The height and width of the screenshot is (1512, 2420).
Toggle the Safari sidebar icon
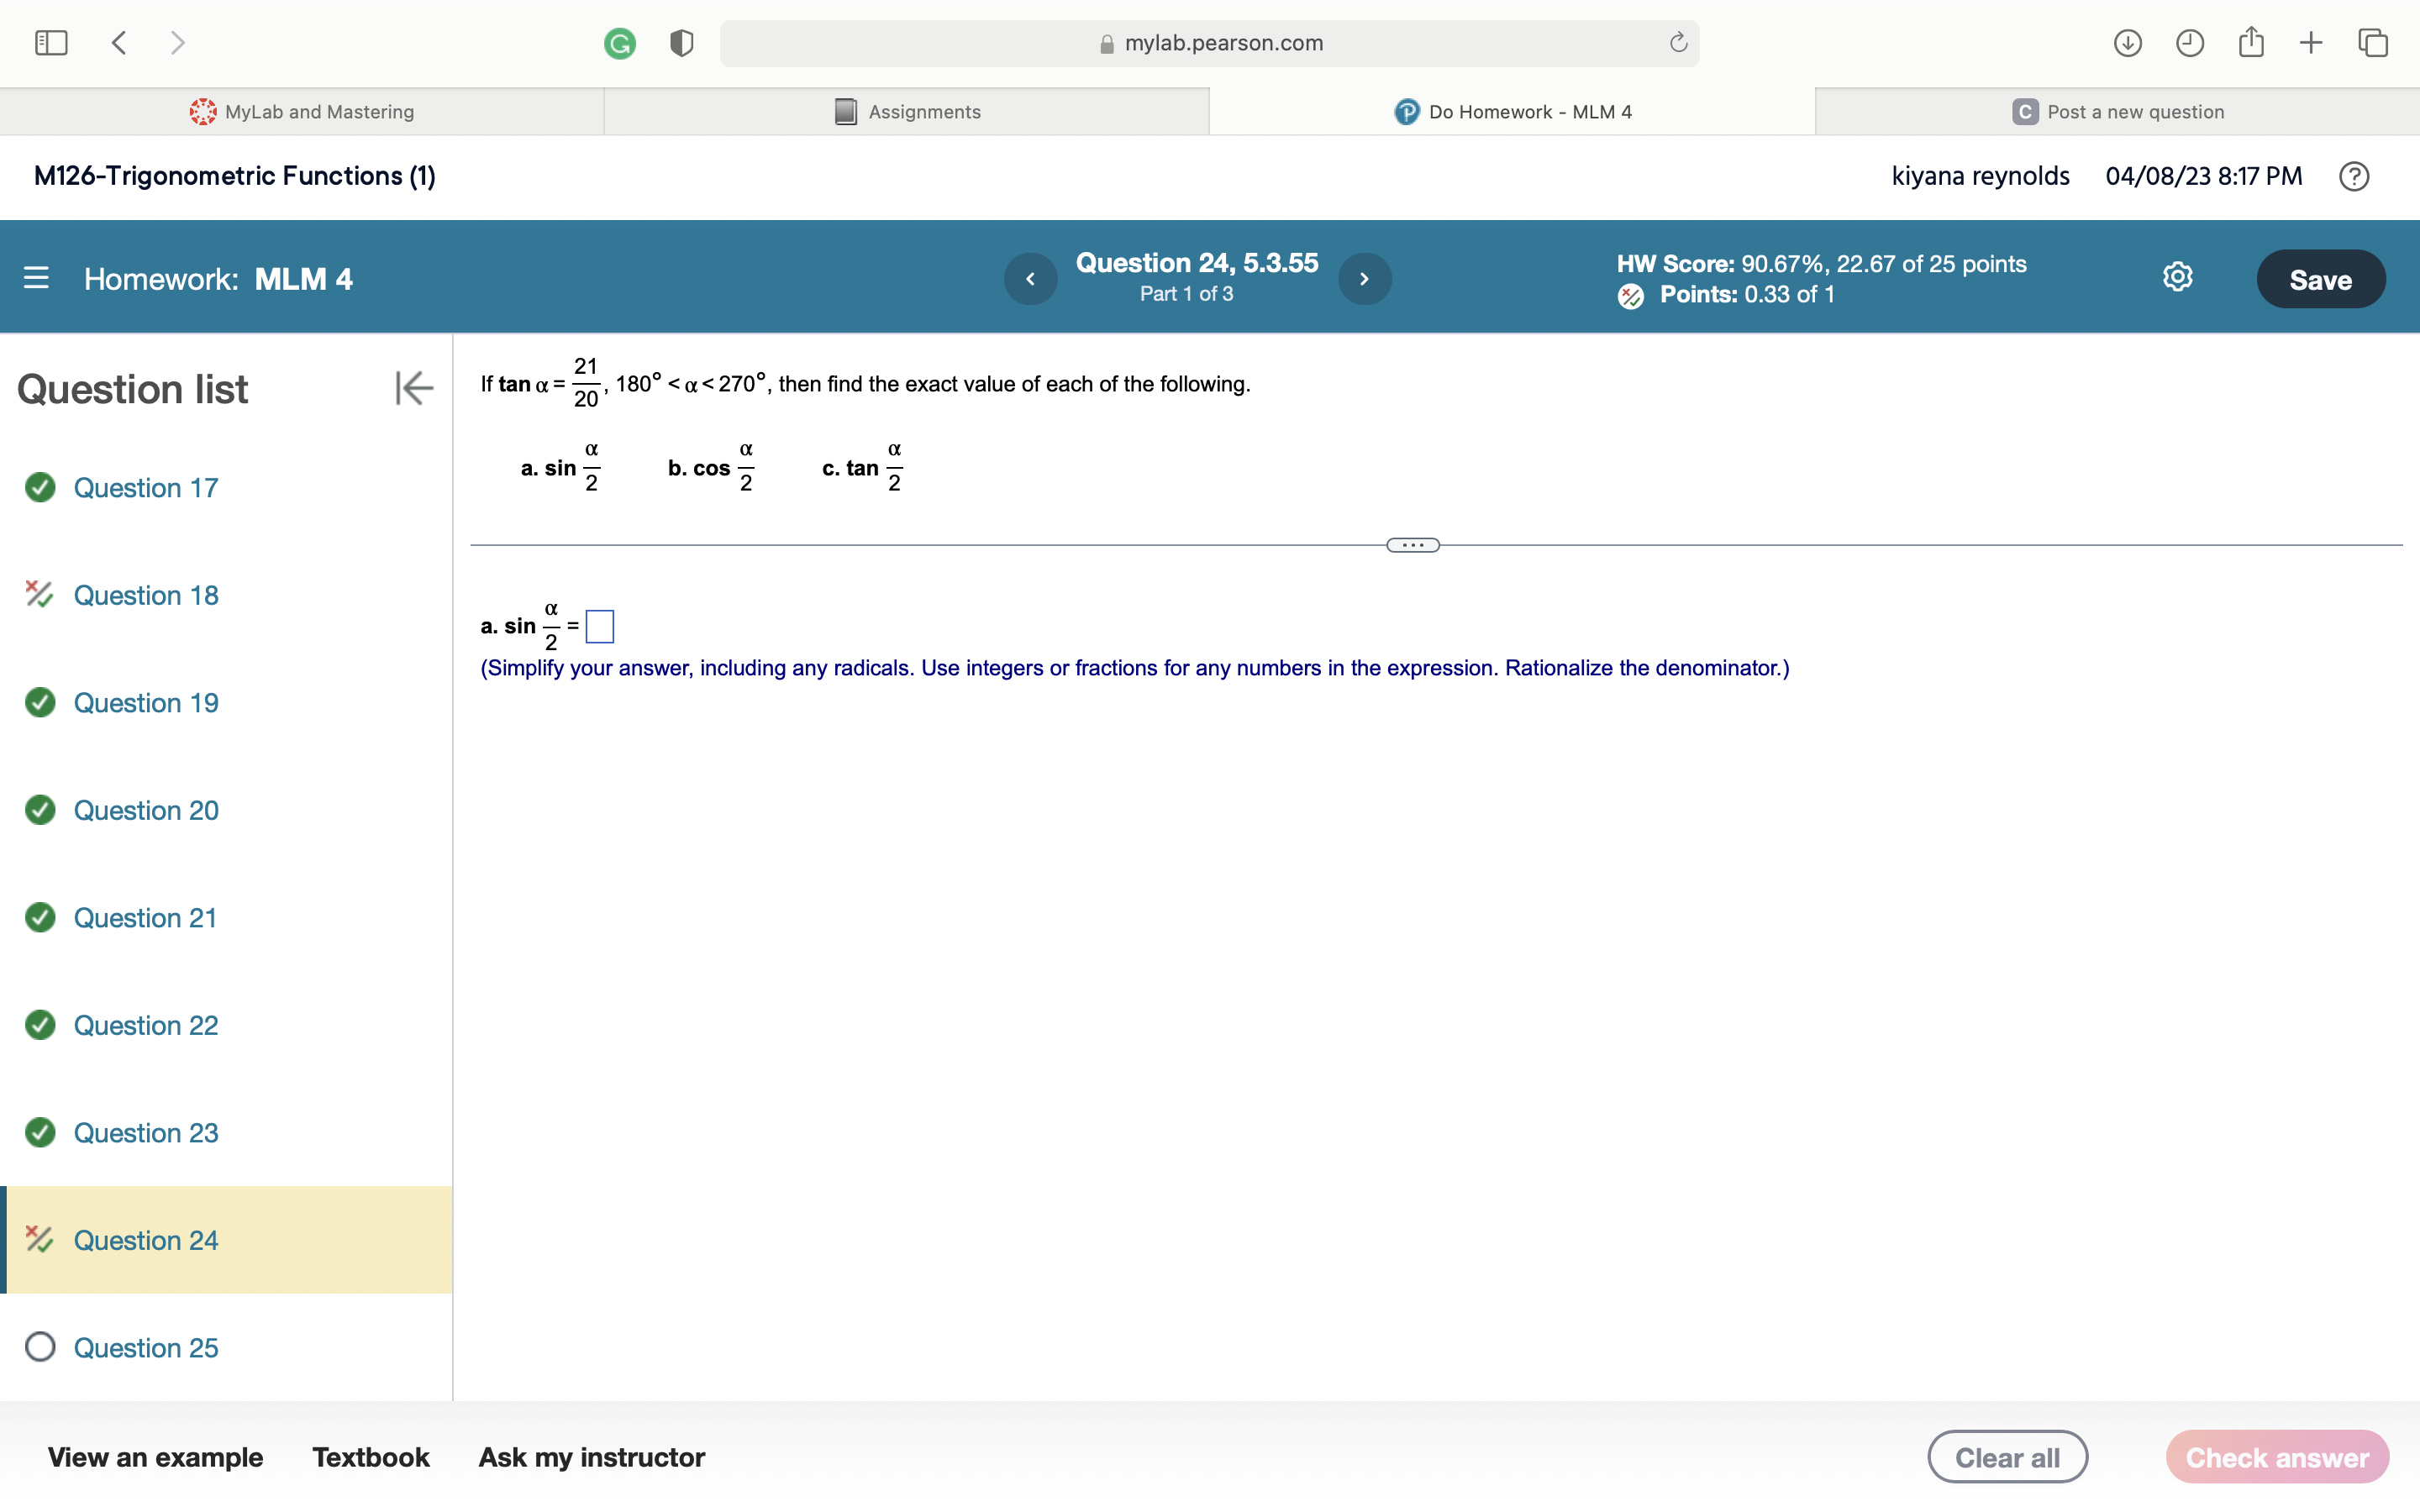click(x=51, y=43)
